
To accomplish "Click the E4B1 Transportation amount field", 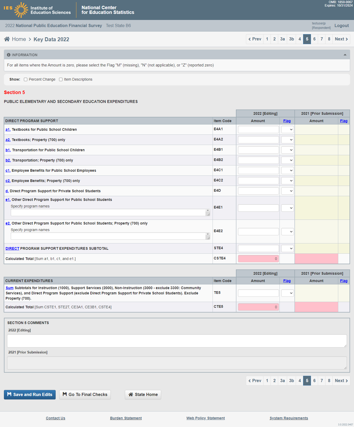I will coord(258,150).
